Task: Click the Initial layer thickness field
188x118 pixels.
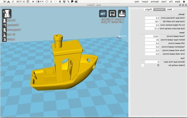Action: [x=152, y=18]
